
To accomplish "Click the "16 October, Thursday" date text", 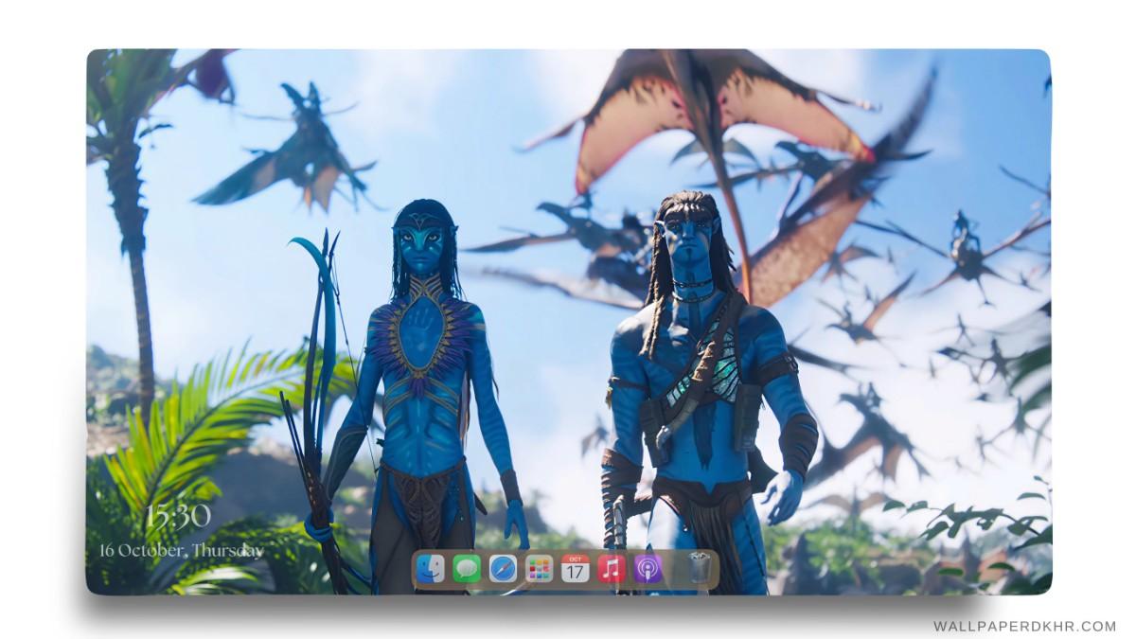I will point(181,550).
